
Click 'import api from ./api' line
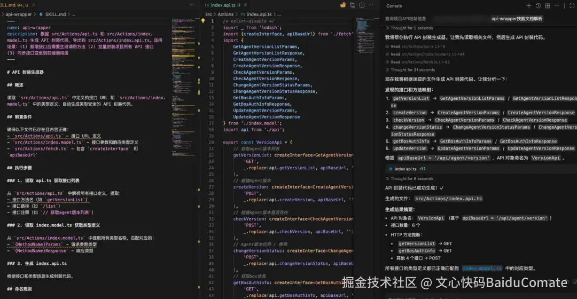click(253, 129)
